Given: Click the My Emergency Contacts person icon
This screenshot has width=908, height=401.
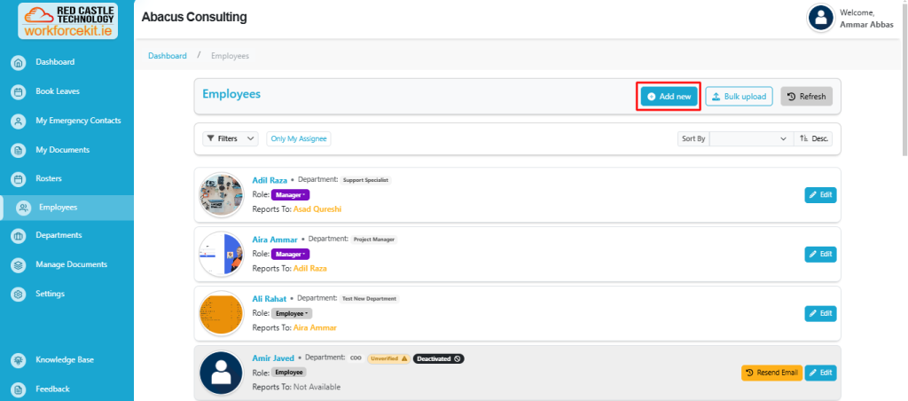Looking at the screenshot, I should click(x=18, y=121).
